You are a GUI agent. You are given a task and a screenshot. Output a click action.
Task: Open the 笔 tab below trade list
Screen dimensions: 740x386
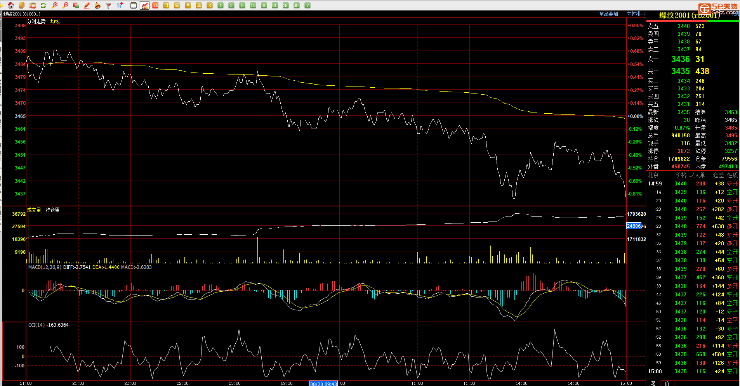coord(653,383)
